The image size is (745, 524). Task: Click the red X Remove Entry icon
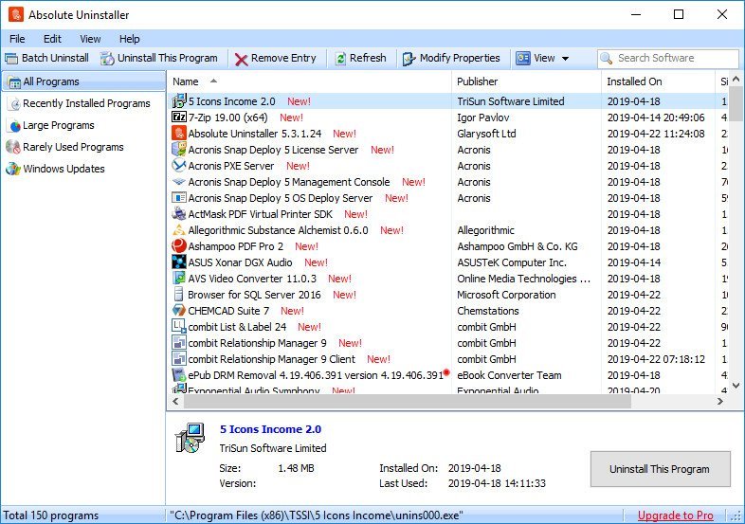242,59
